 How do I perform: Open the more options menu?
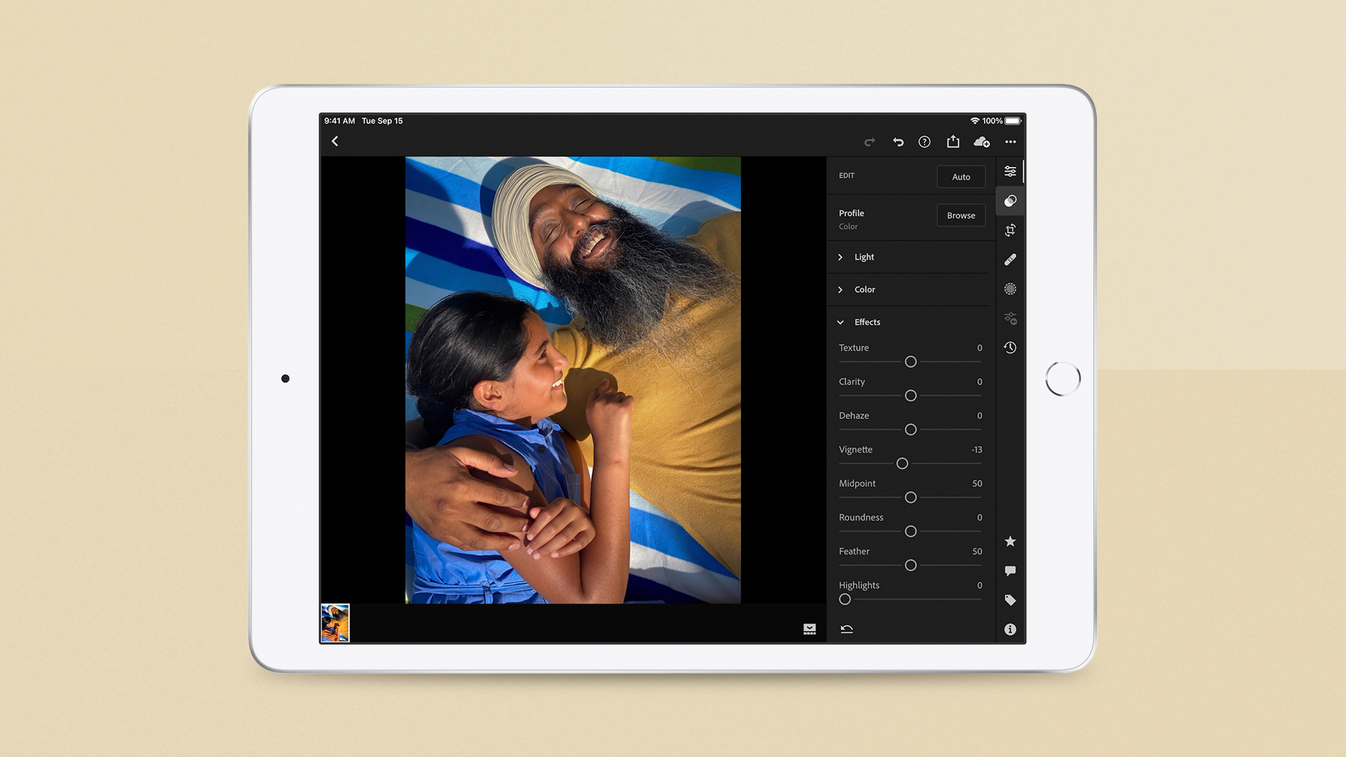[1011, 141]
